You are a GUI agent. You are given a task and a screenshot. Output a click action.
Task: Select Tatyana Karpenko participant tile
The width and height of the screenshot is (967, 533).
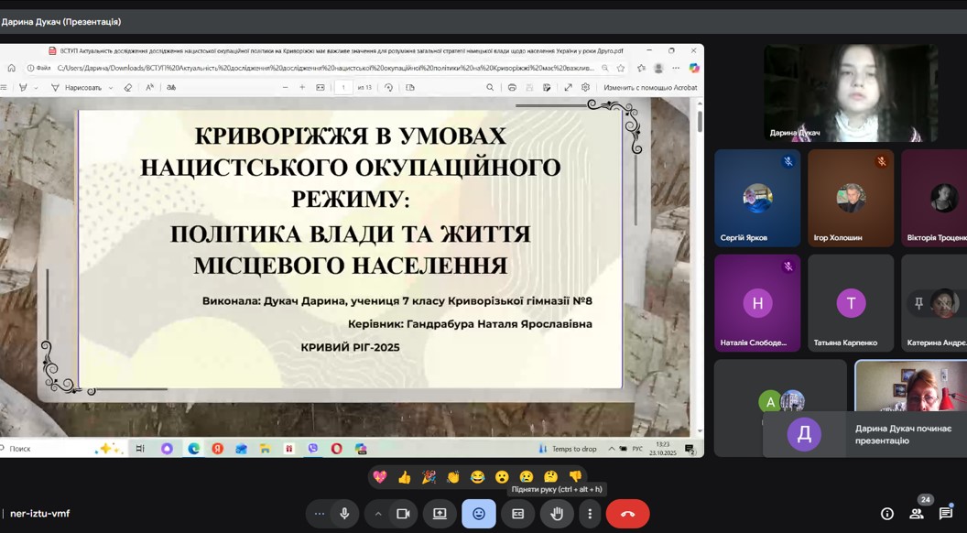tap(850, 303)
